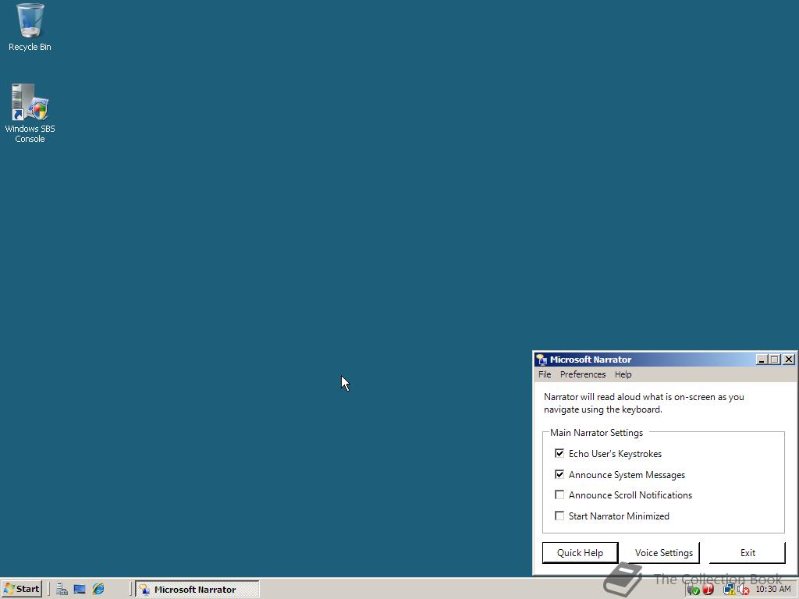This screenshot has width=799, height=599.
Task: Click the Narrator will read aloud description
Action: (644, 403)
